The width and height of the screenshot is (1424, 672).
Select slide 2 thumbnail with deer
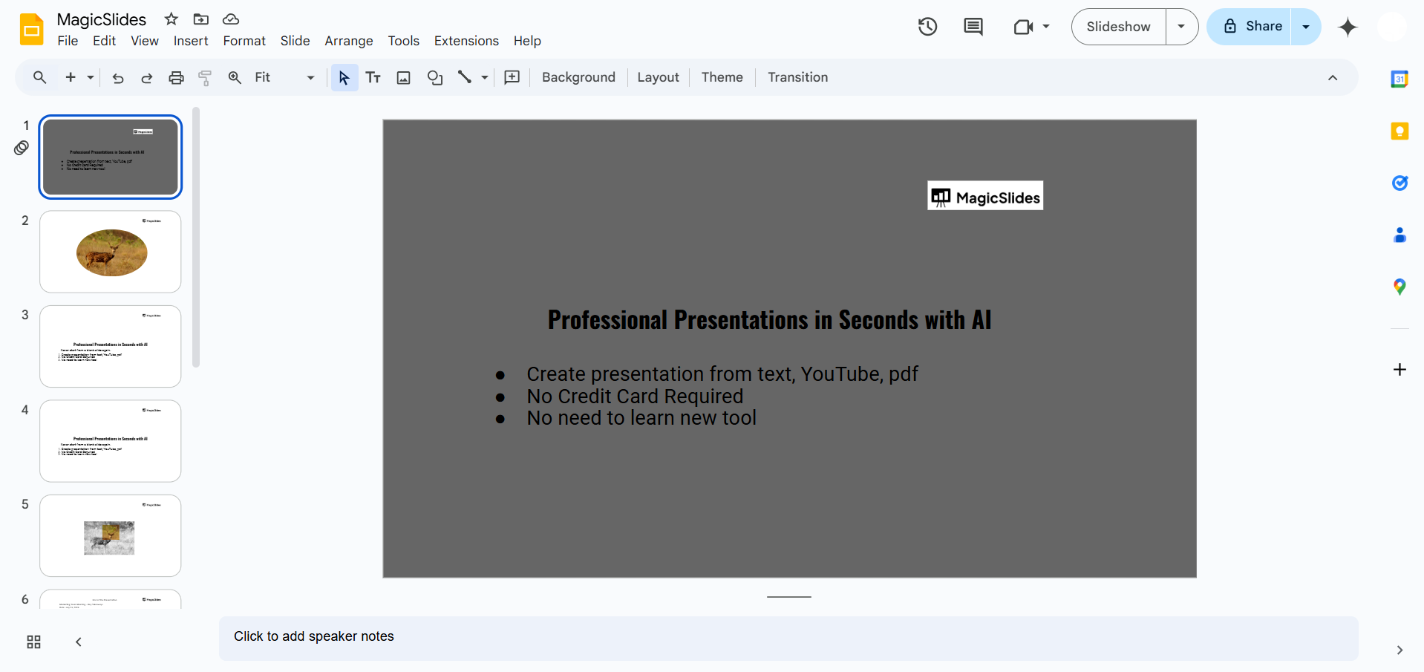click(111, 252)
